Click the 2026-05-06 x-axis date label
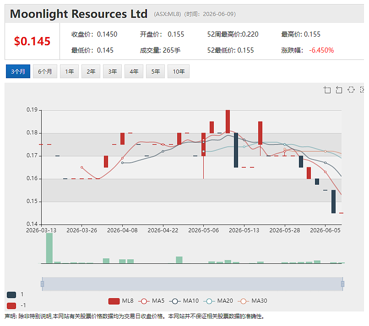 (203, 230)
